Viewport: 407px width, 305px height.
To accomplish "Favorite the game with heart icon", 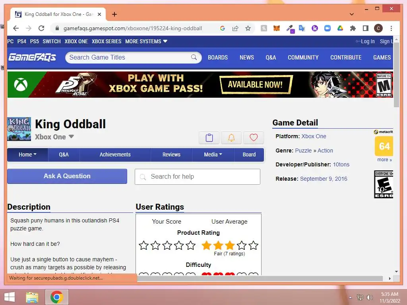I will pos(254,137).
